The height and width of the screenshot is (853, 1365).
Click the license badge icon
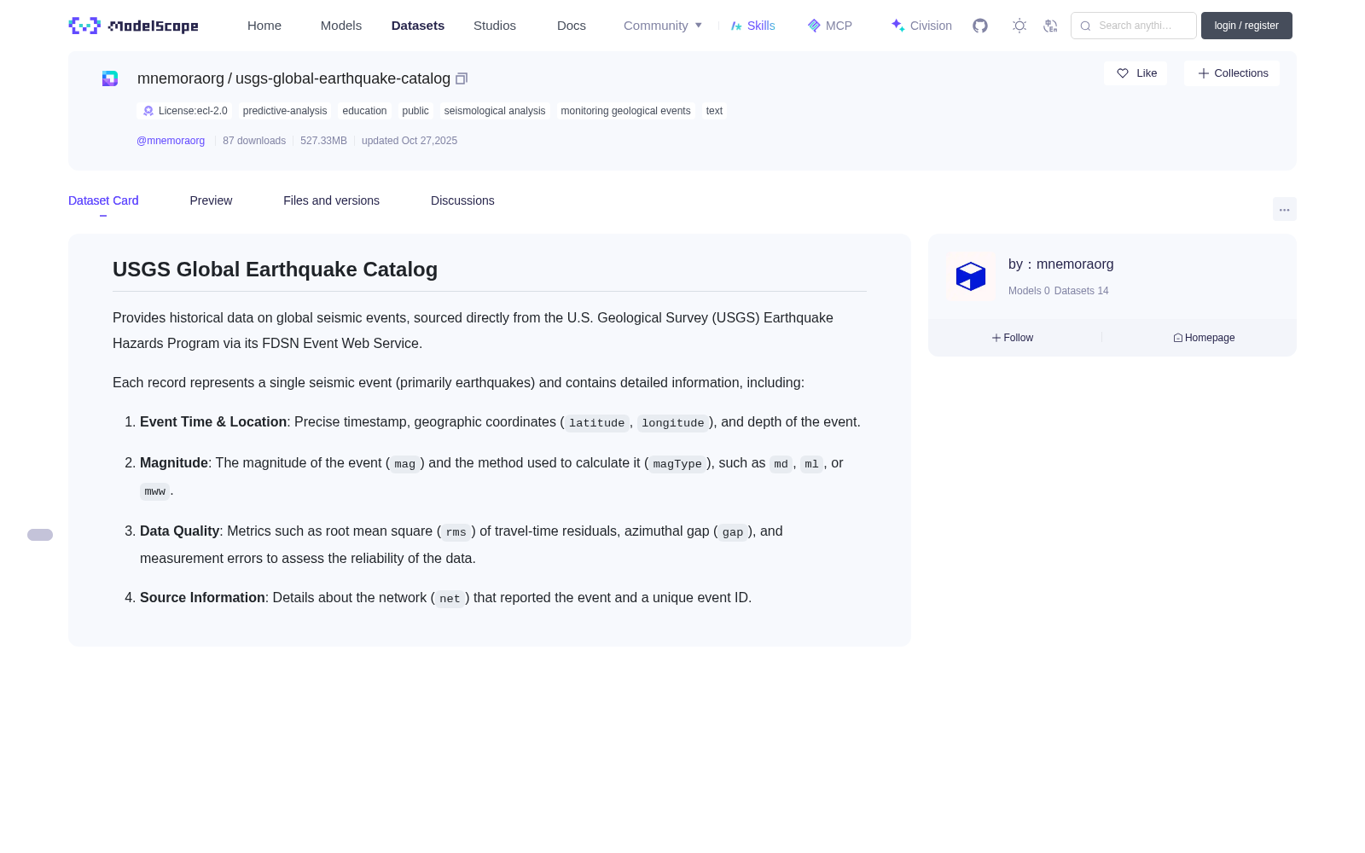(x=148, y=111)
